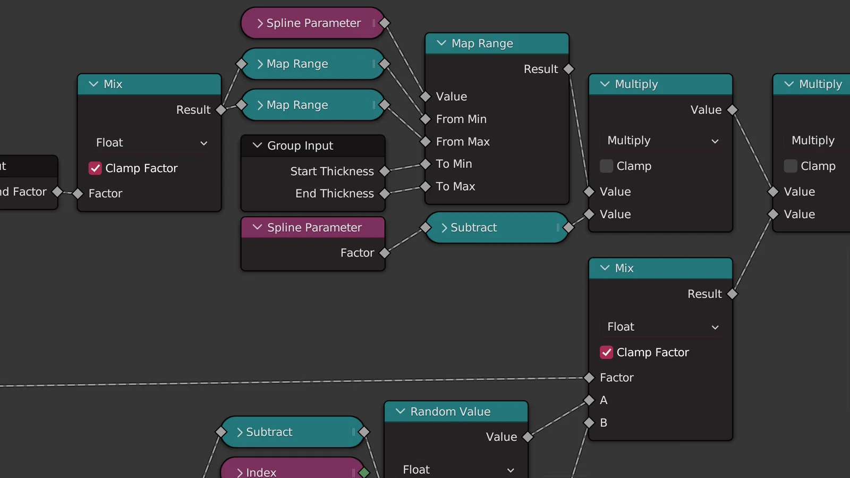This screenshot has height=478, width=850.
Task: Click the Factor output socket of Spline Parameter
Action: [385, 253]
